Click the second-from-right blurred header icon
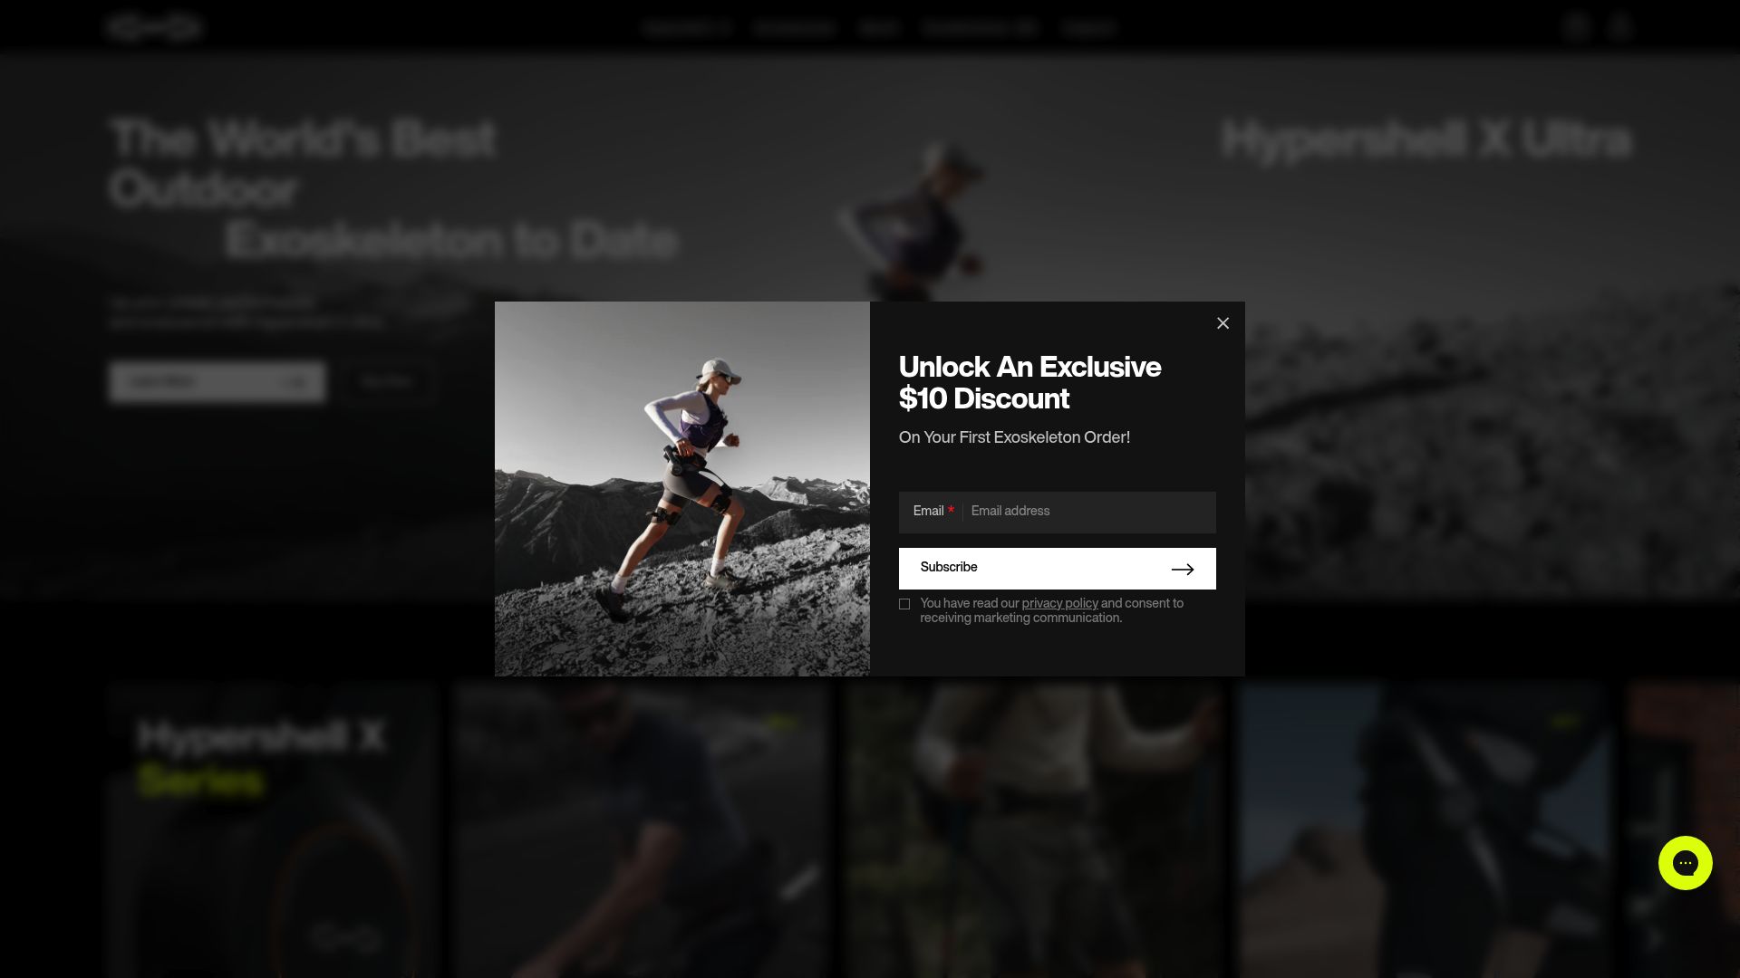This screenshot has width=1740, height=978. point(1577,27)
